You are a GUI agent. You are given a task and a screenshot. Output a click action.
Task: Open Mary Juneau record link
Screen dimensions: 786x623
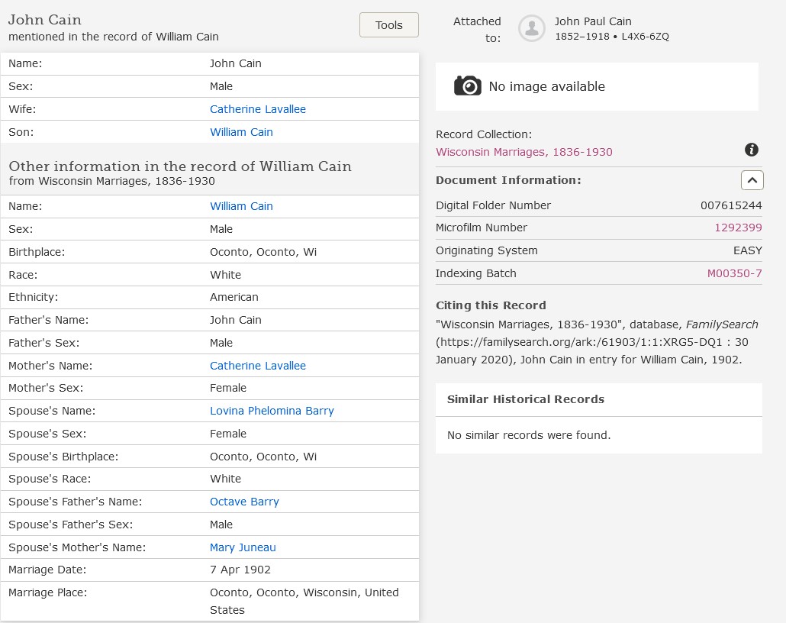point(243,547)
